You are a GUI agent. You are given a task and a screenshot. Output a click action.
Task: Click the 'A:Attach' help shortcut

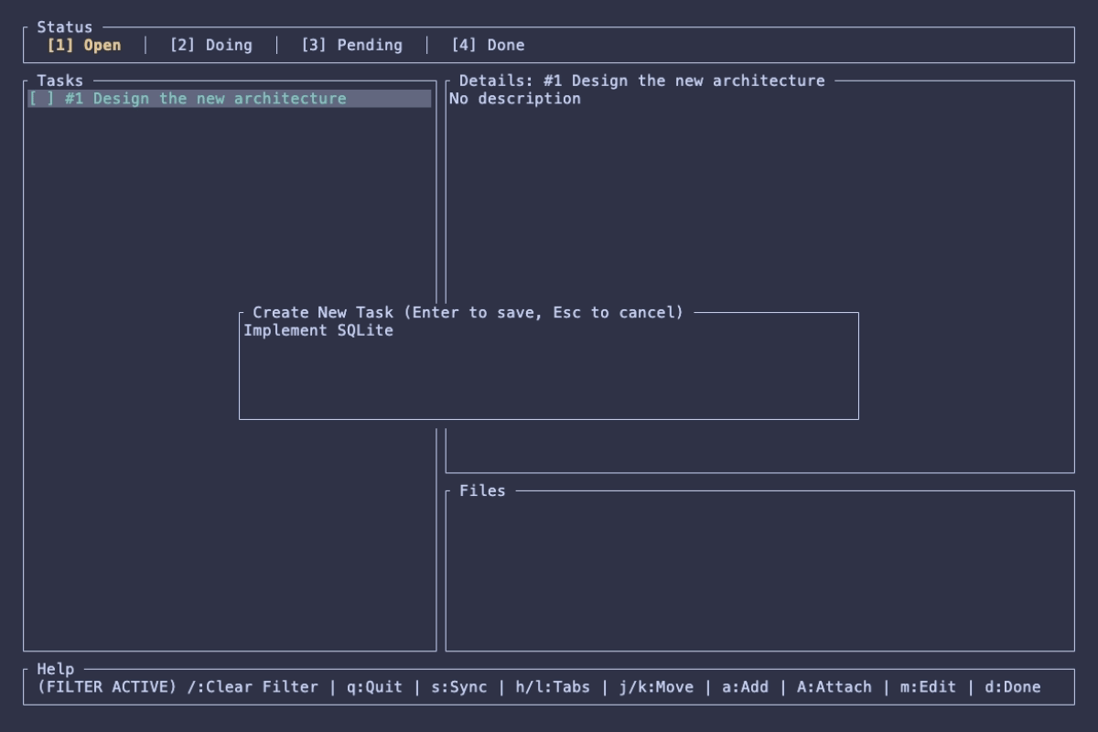834,687
